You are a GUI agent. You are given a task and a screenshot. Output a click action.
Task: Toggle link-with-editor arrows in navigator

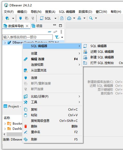55,32
